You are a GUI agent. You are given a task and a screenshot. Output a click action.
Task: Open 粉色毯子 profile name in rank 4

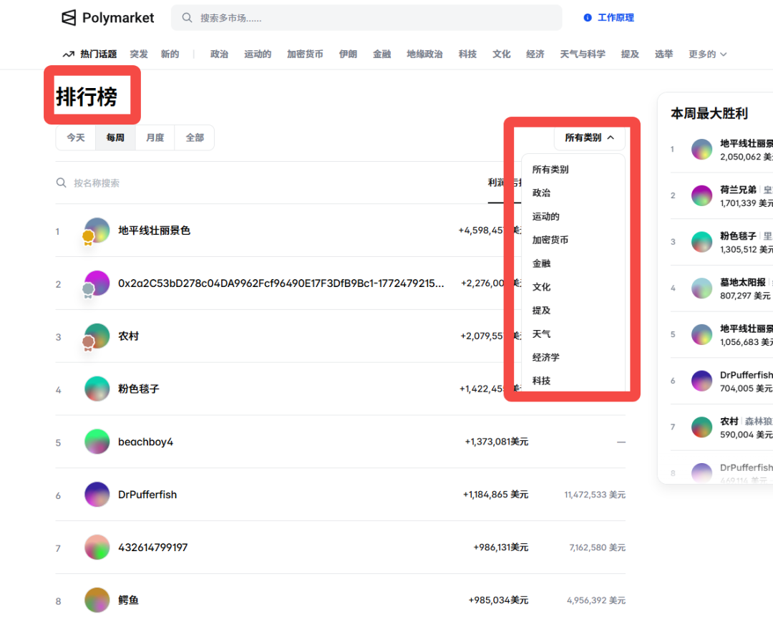point(139,389)
